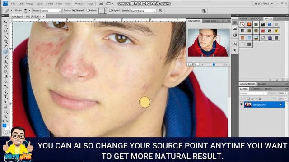Select the Type tool
The width and height of the screenshot is (289, 162).
5,96
